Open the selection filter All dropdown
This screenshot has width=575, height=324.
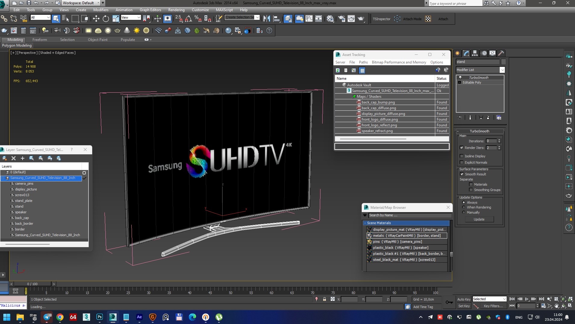coord(41,17)
